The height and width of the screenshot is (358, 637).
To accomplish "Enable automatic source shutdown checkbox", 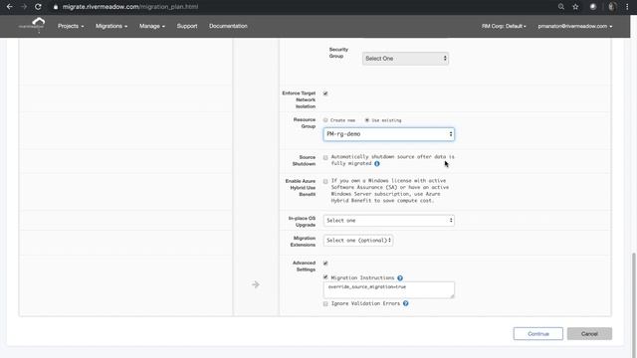I will point(325,157).
